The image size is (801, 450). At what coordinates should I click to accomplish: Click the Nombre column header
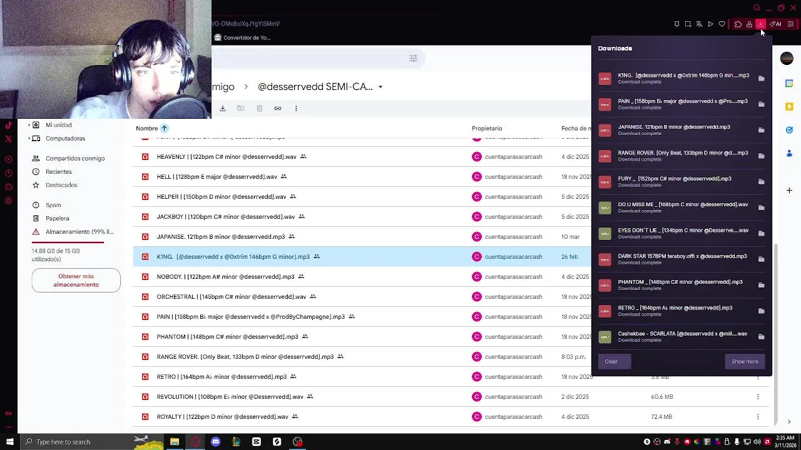tap(146, 128)
